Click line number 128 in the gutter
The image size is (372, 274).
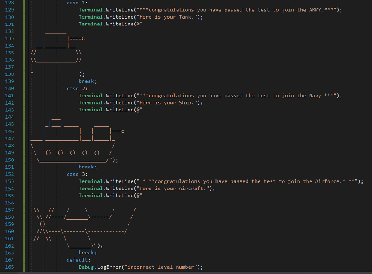[9, 3]
